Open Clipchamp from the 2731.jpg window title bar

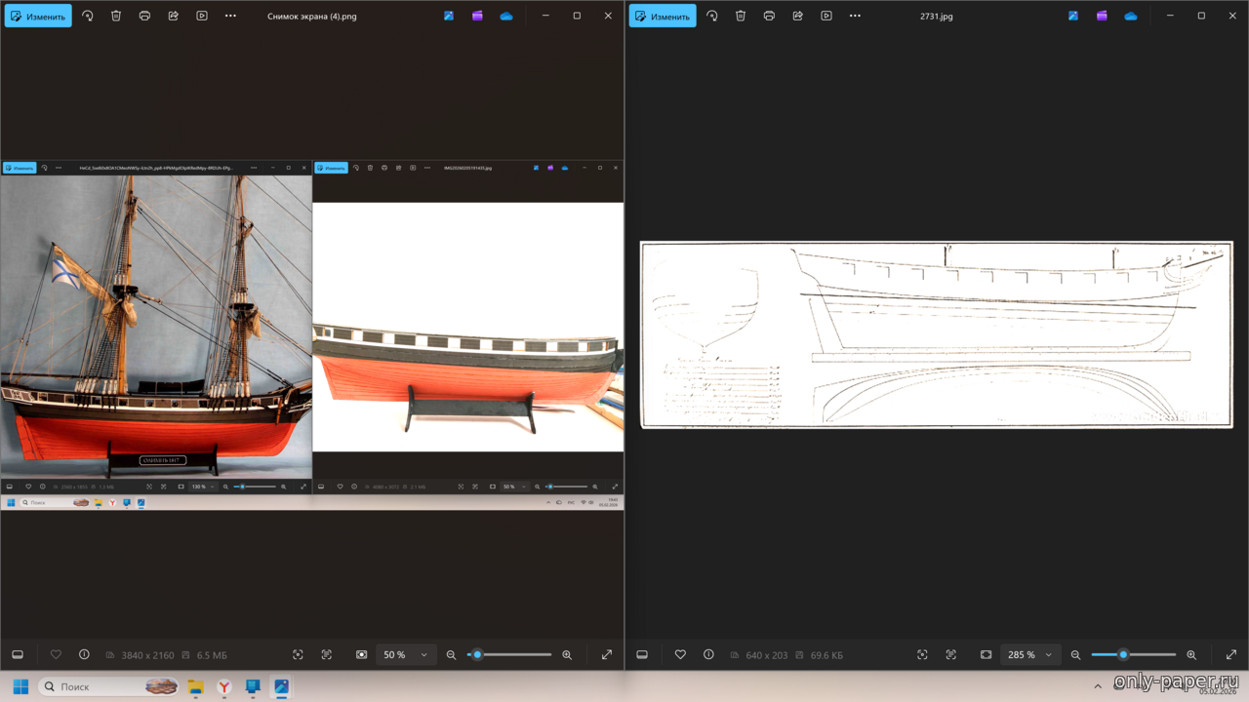(1102, 17)
